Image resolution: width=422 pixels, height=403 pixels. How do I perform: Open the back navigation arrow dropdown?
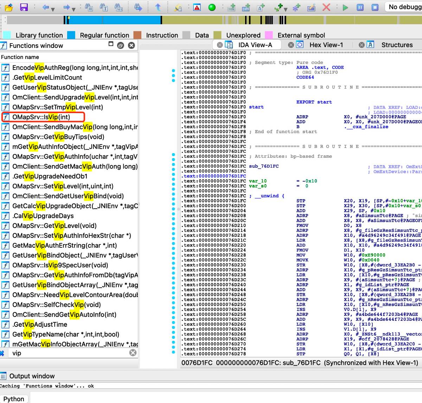tap(53, 9)
